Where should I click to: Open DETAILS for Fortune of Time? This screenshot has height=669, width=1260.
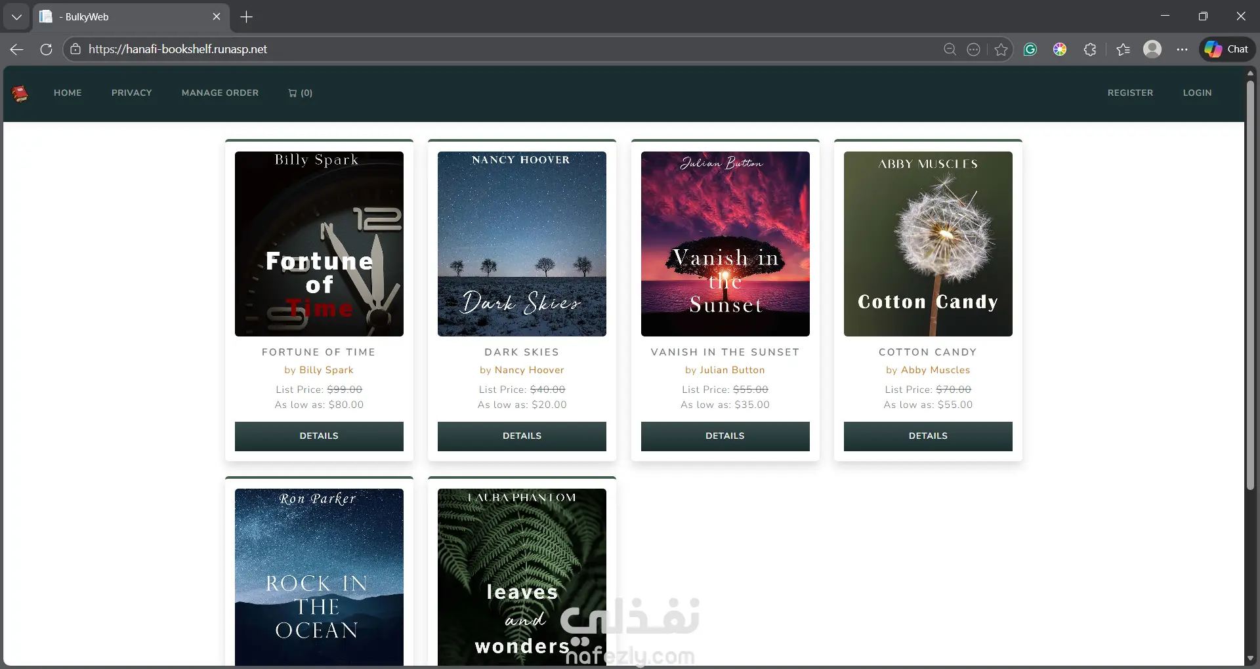click(319, 436)
